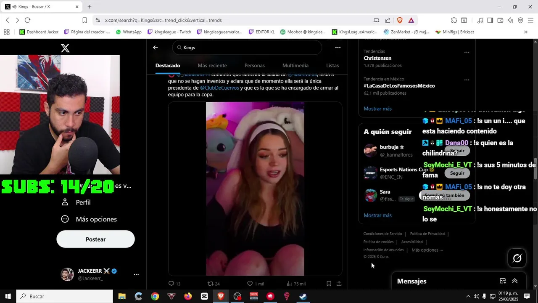
Task: Open Perfil in left navigation
Action: [76, 202]
